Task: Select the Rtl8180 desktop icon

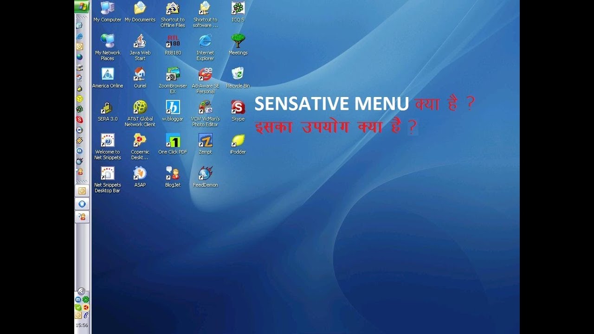Action: pyautogui.click(x=173, y=45)
